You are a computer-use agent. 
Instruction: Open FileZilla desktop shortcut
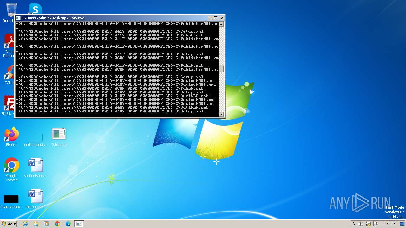pos(9,106)
